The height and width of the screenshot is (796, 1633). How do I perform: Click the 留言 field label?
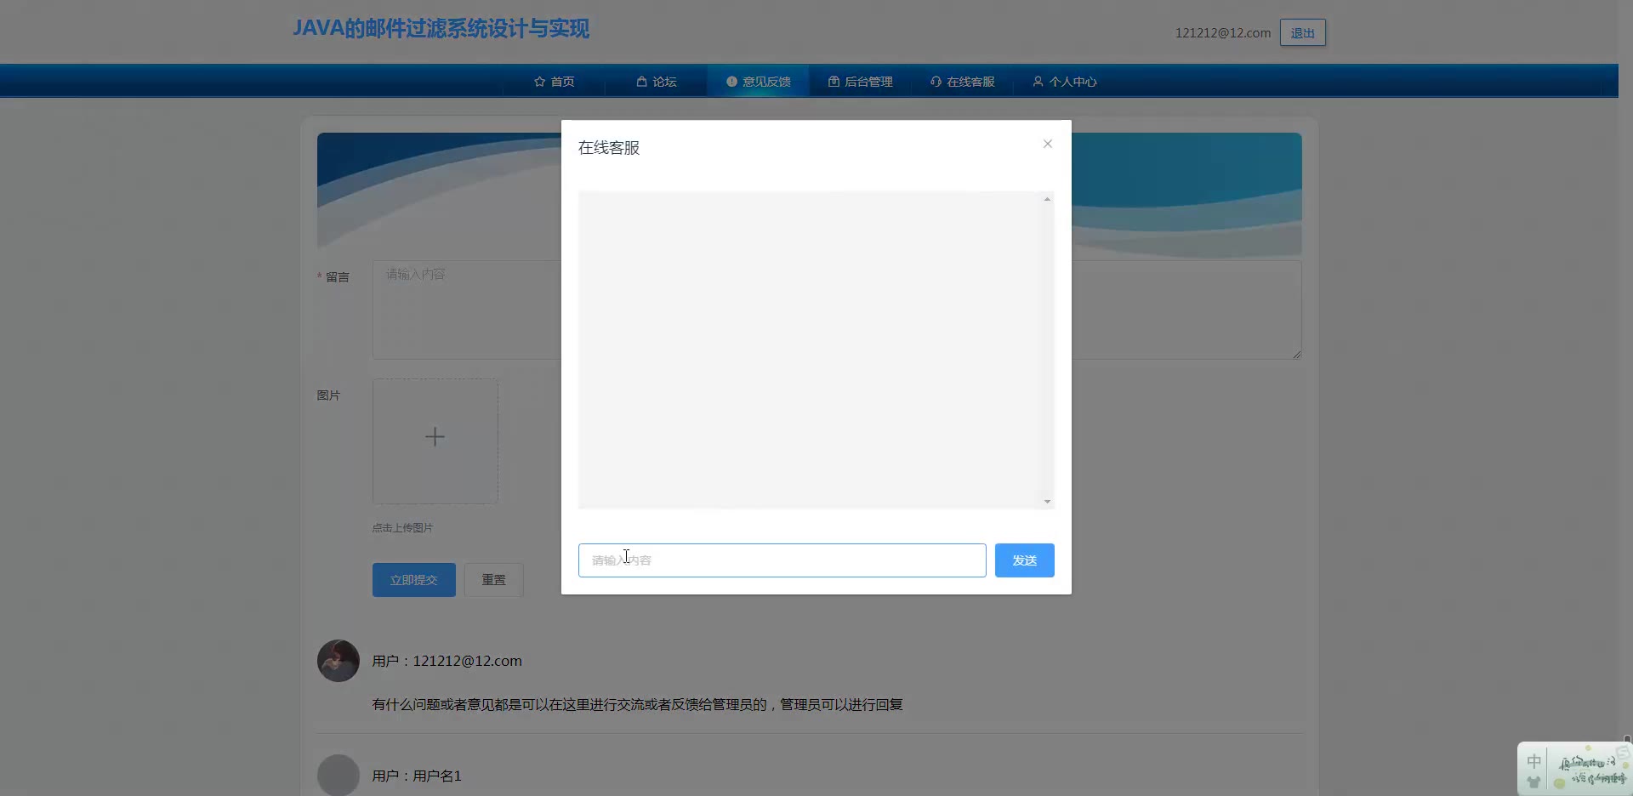click(x=338, y=277)
